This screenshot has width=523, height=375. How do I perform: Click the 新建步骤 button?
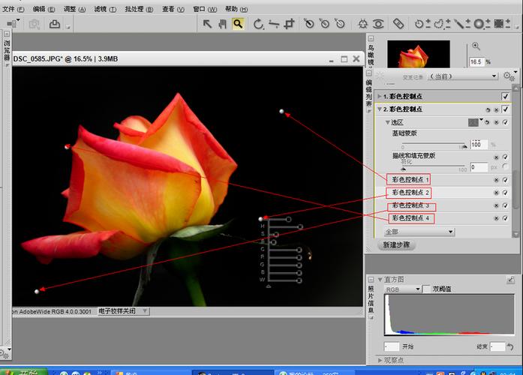tap(396, 245)
